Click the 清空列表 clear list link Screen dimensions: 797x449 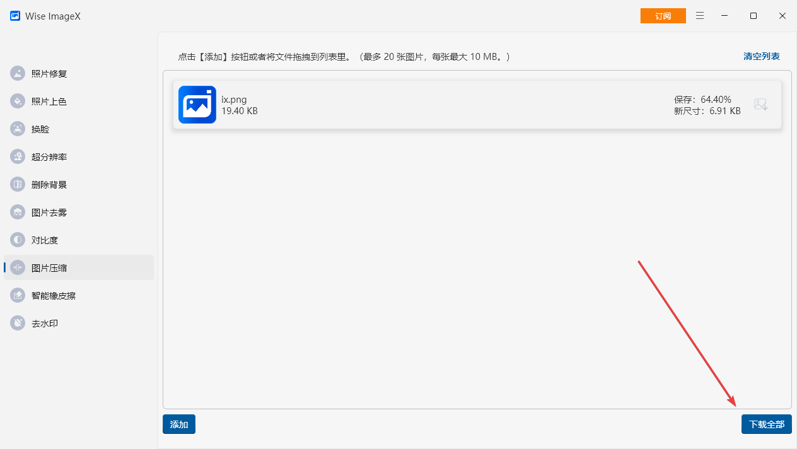click(x=761, y=55)
